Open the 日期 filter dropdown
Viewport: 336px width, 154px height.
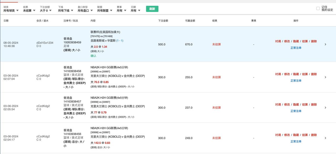135,11
